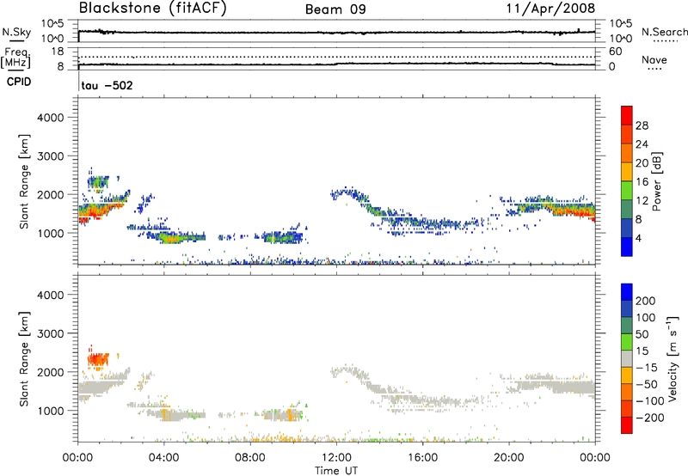Click the "CPID" row label

click(19, 82)
